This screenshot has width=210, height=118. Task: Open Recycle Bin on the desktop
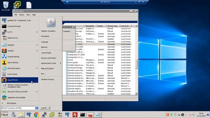(6, 6)
